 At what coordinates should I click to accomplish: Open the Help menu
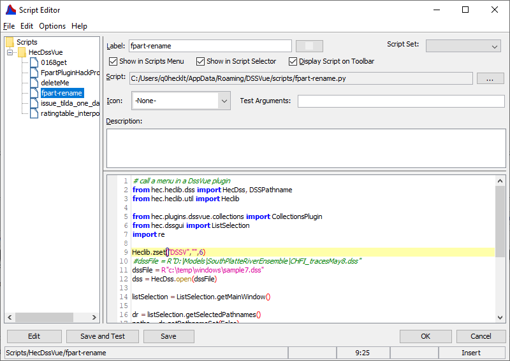(79, 26)
